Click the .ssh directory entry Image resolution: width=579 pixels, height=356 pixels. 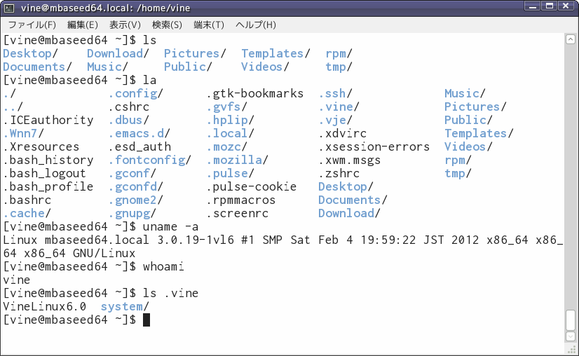tap(335, 94)
